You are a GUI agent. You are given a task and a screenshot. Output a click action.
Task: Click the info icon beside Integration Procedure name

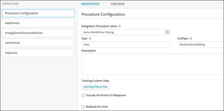(x=120, y=26)
